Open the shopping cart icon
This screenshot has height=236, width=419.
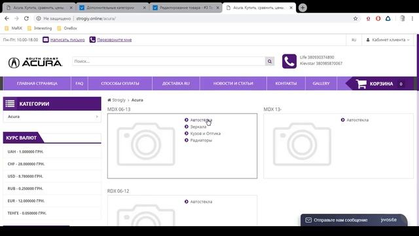(361, 84)
